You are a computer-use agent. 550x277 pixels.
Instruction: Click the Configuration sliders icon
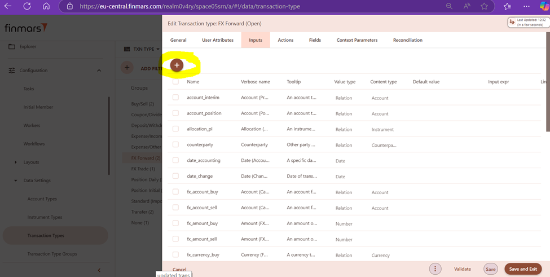point(12,71)
